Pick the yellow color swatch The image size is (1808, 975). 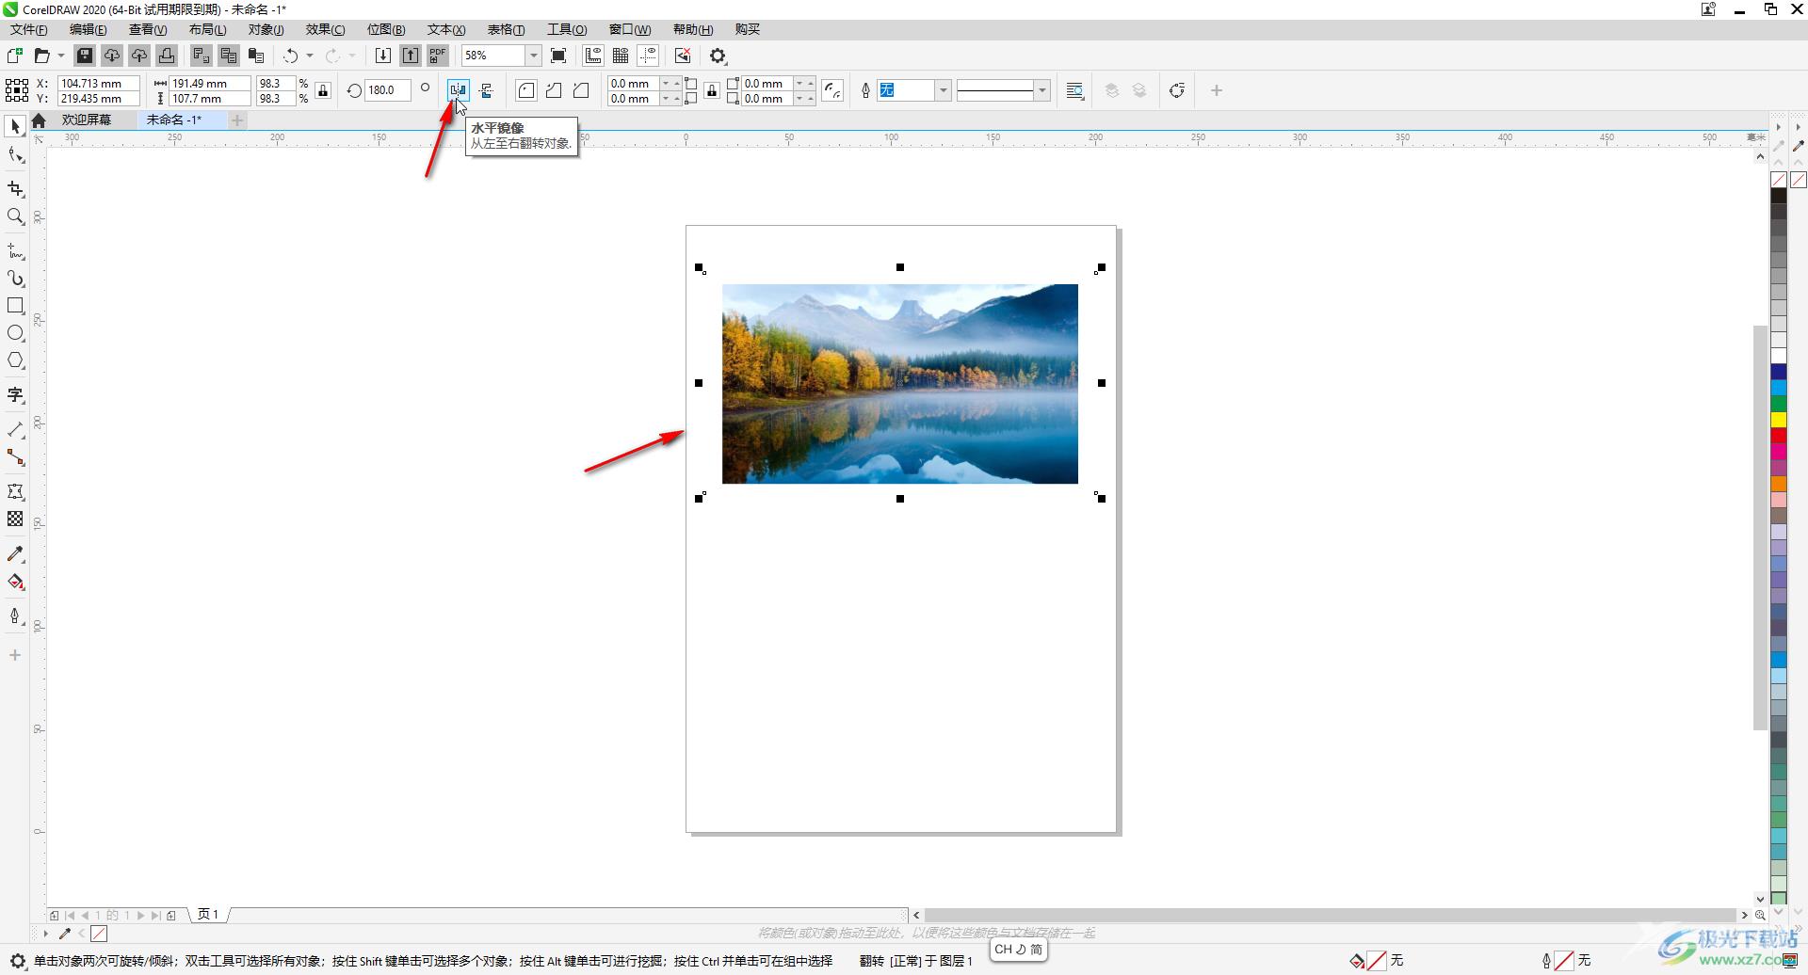click(x=1779, y=419)
